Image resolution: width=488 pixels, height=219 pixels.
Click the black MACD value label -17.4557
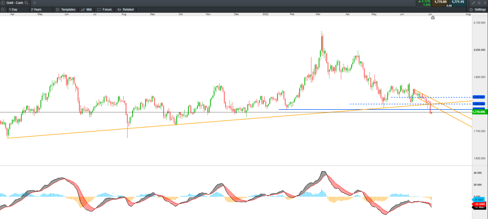[x=479, y=207]
